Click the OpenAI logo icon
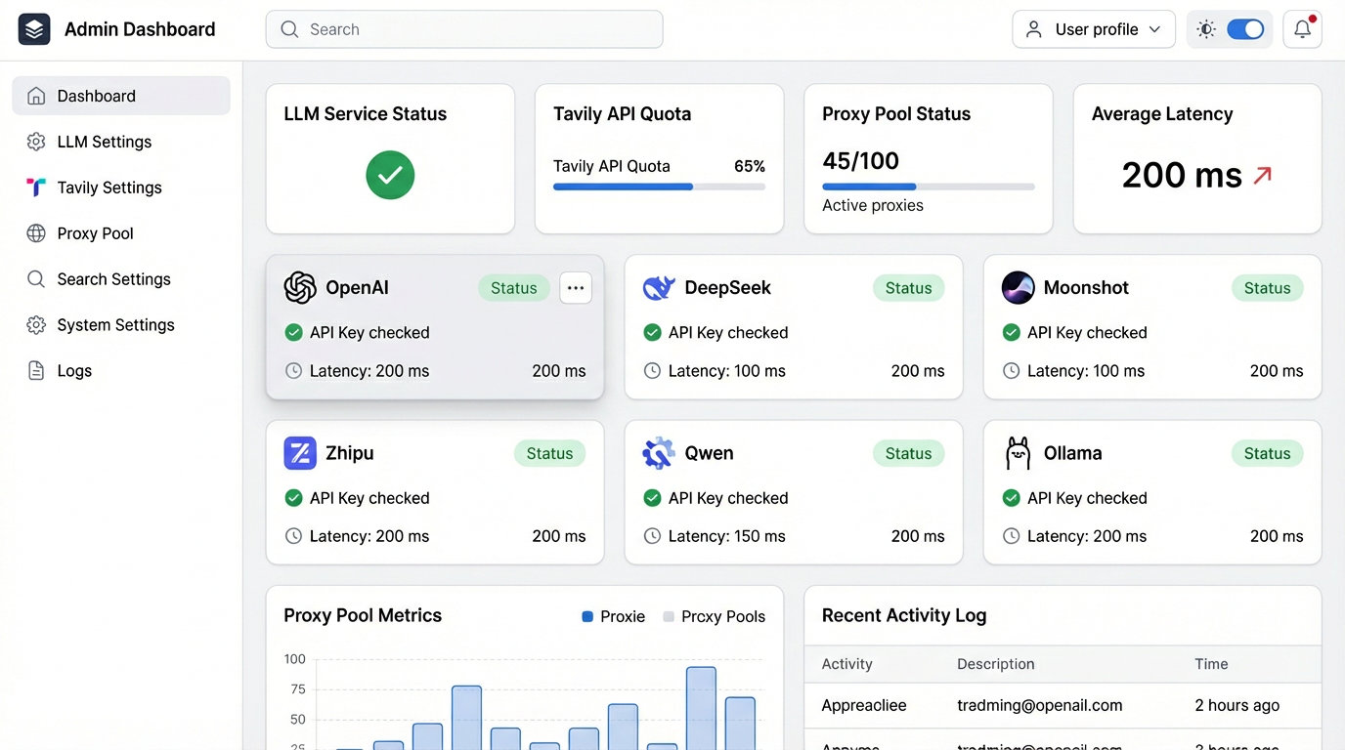Screen dimensions: 1345x750 point(300,288)
